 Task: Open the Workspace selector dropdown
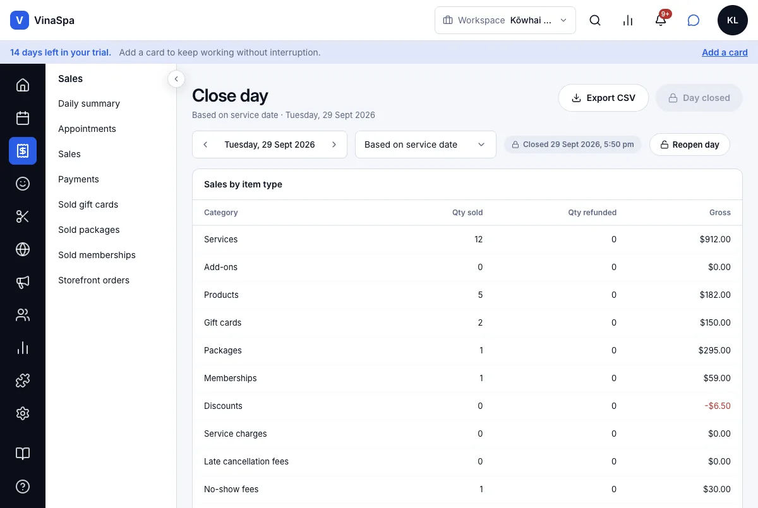(x=505, y=20)
